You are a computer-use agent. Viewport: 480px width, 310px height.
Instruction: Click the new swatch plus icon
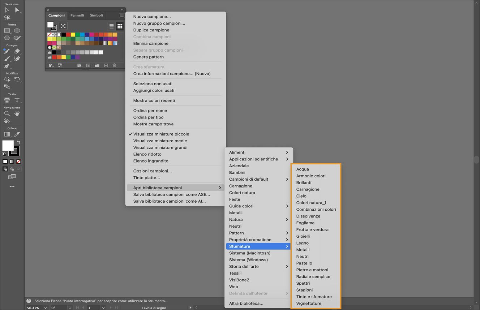point(106,65)
